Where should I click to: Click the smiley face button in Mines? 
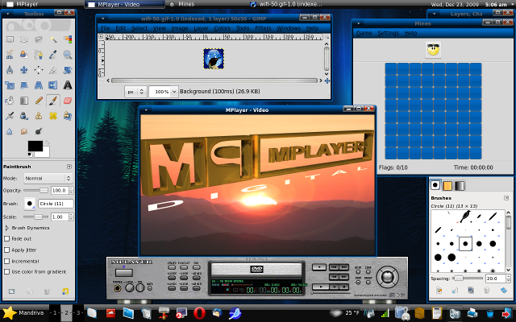(433, 50)
